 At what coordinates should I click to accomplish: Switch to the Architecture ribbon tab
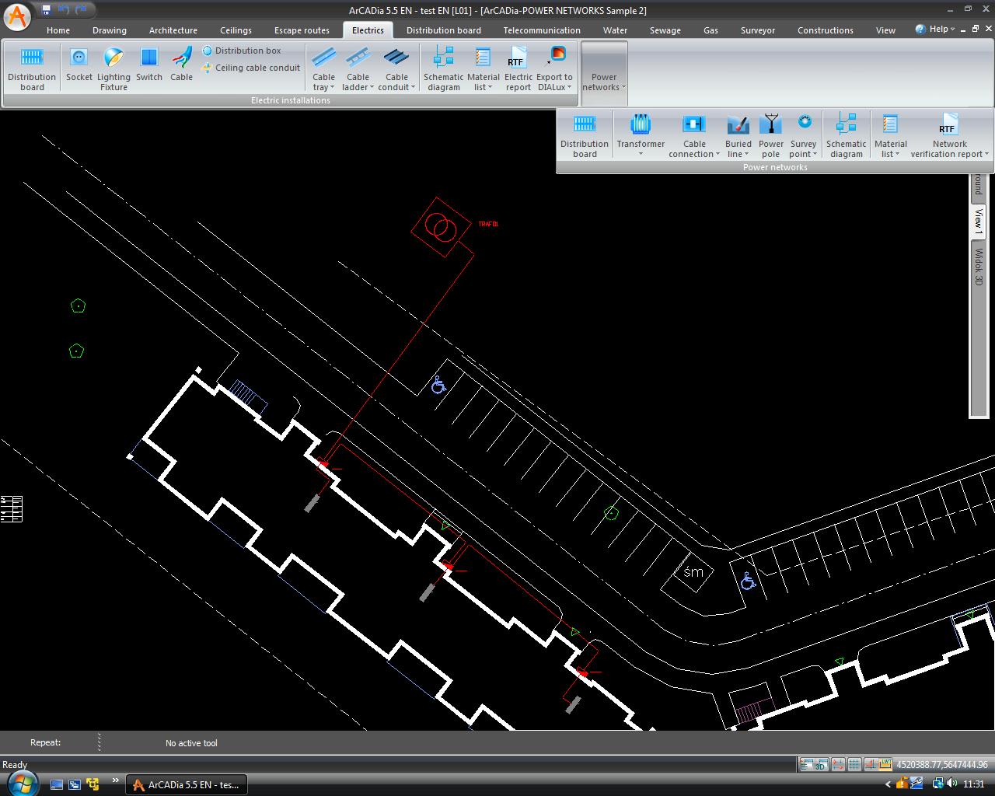click(173, 30)
